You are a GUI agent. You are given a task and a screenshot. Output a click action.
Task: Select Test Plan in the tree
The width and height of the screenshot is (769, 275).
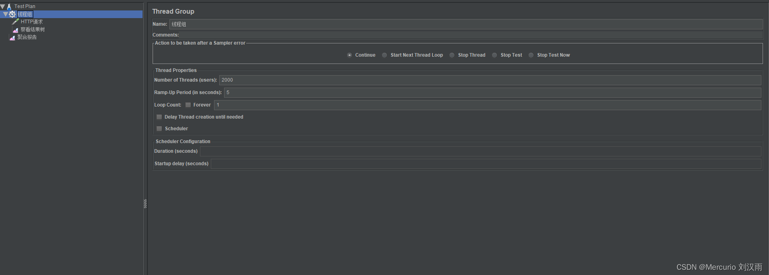click(25, 6)
